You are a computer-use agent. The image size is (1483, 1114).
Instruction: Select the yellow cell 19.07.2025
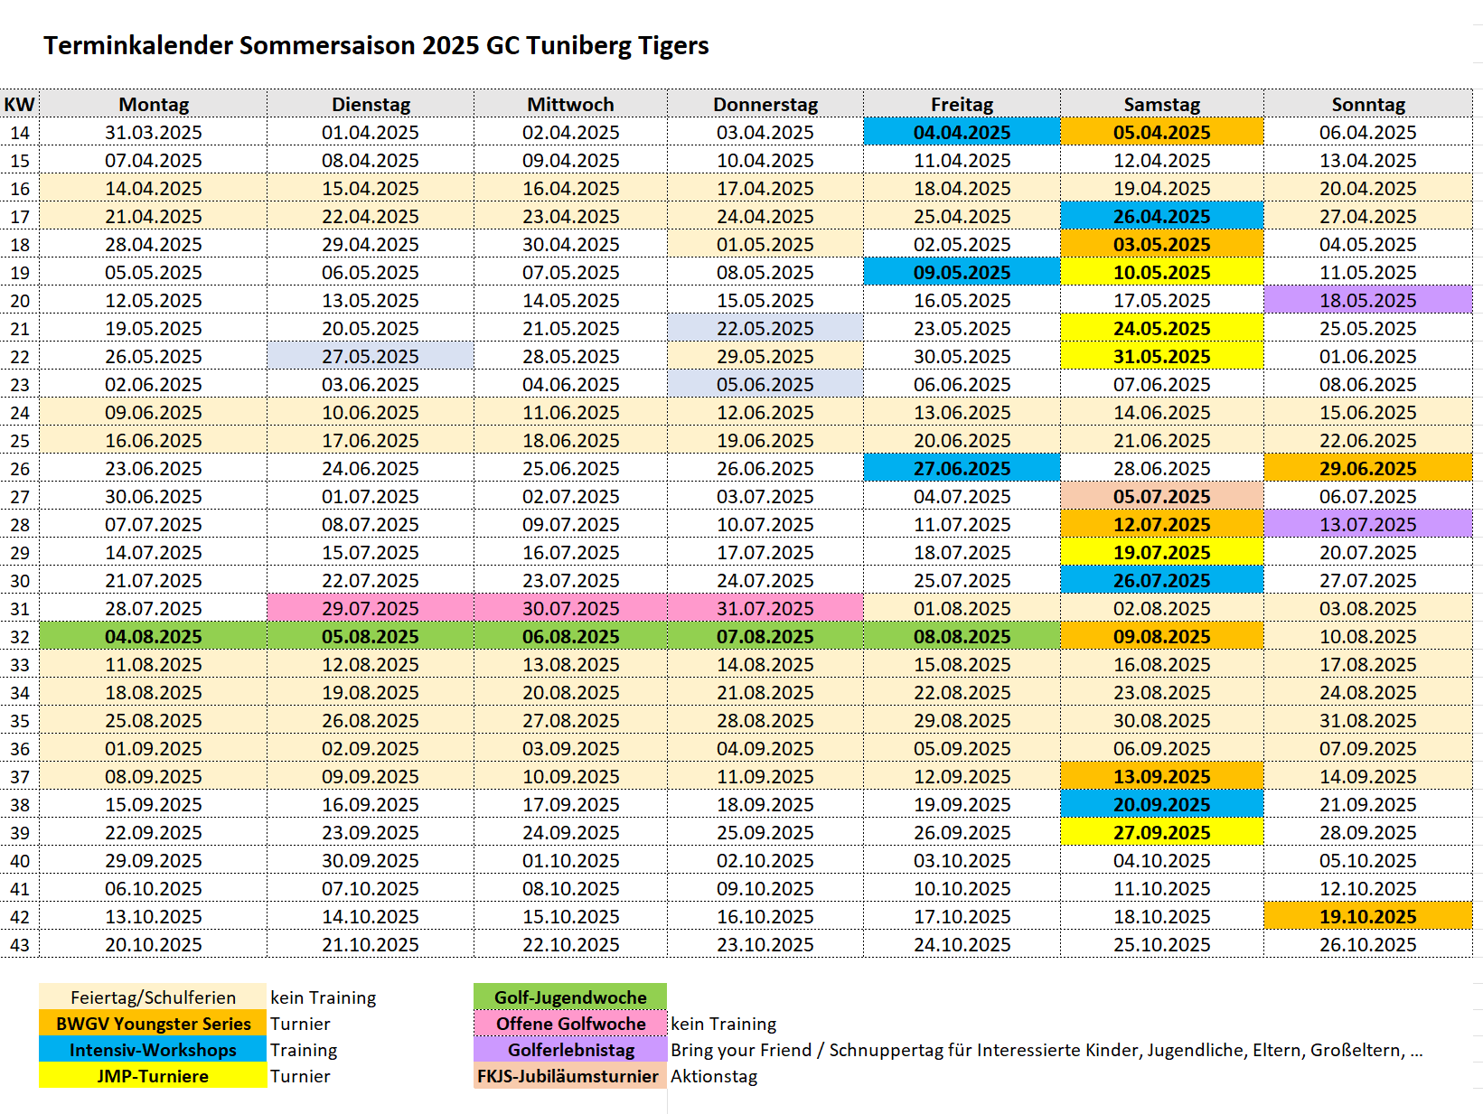coord(1161,552)
